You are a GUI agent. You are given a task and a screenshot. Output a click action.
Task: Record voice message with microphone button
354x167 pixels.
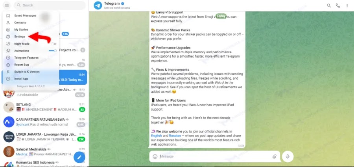point(288,156)
